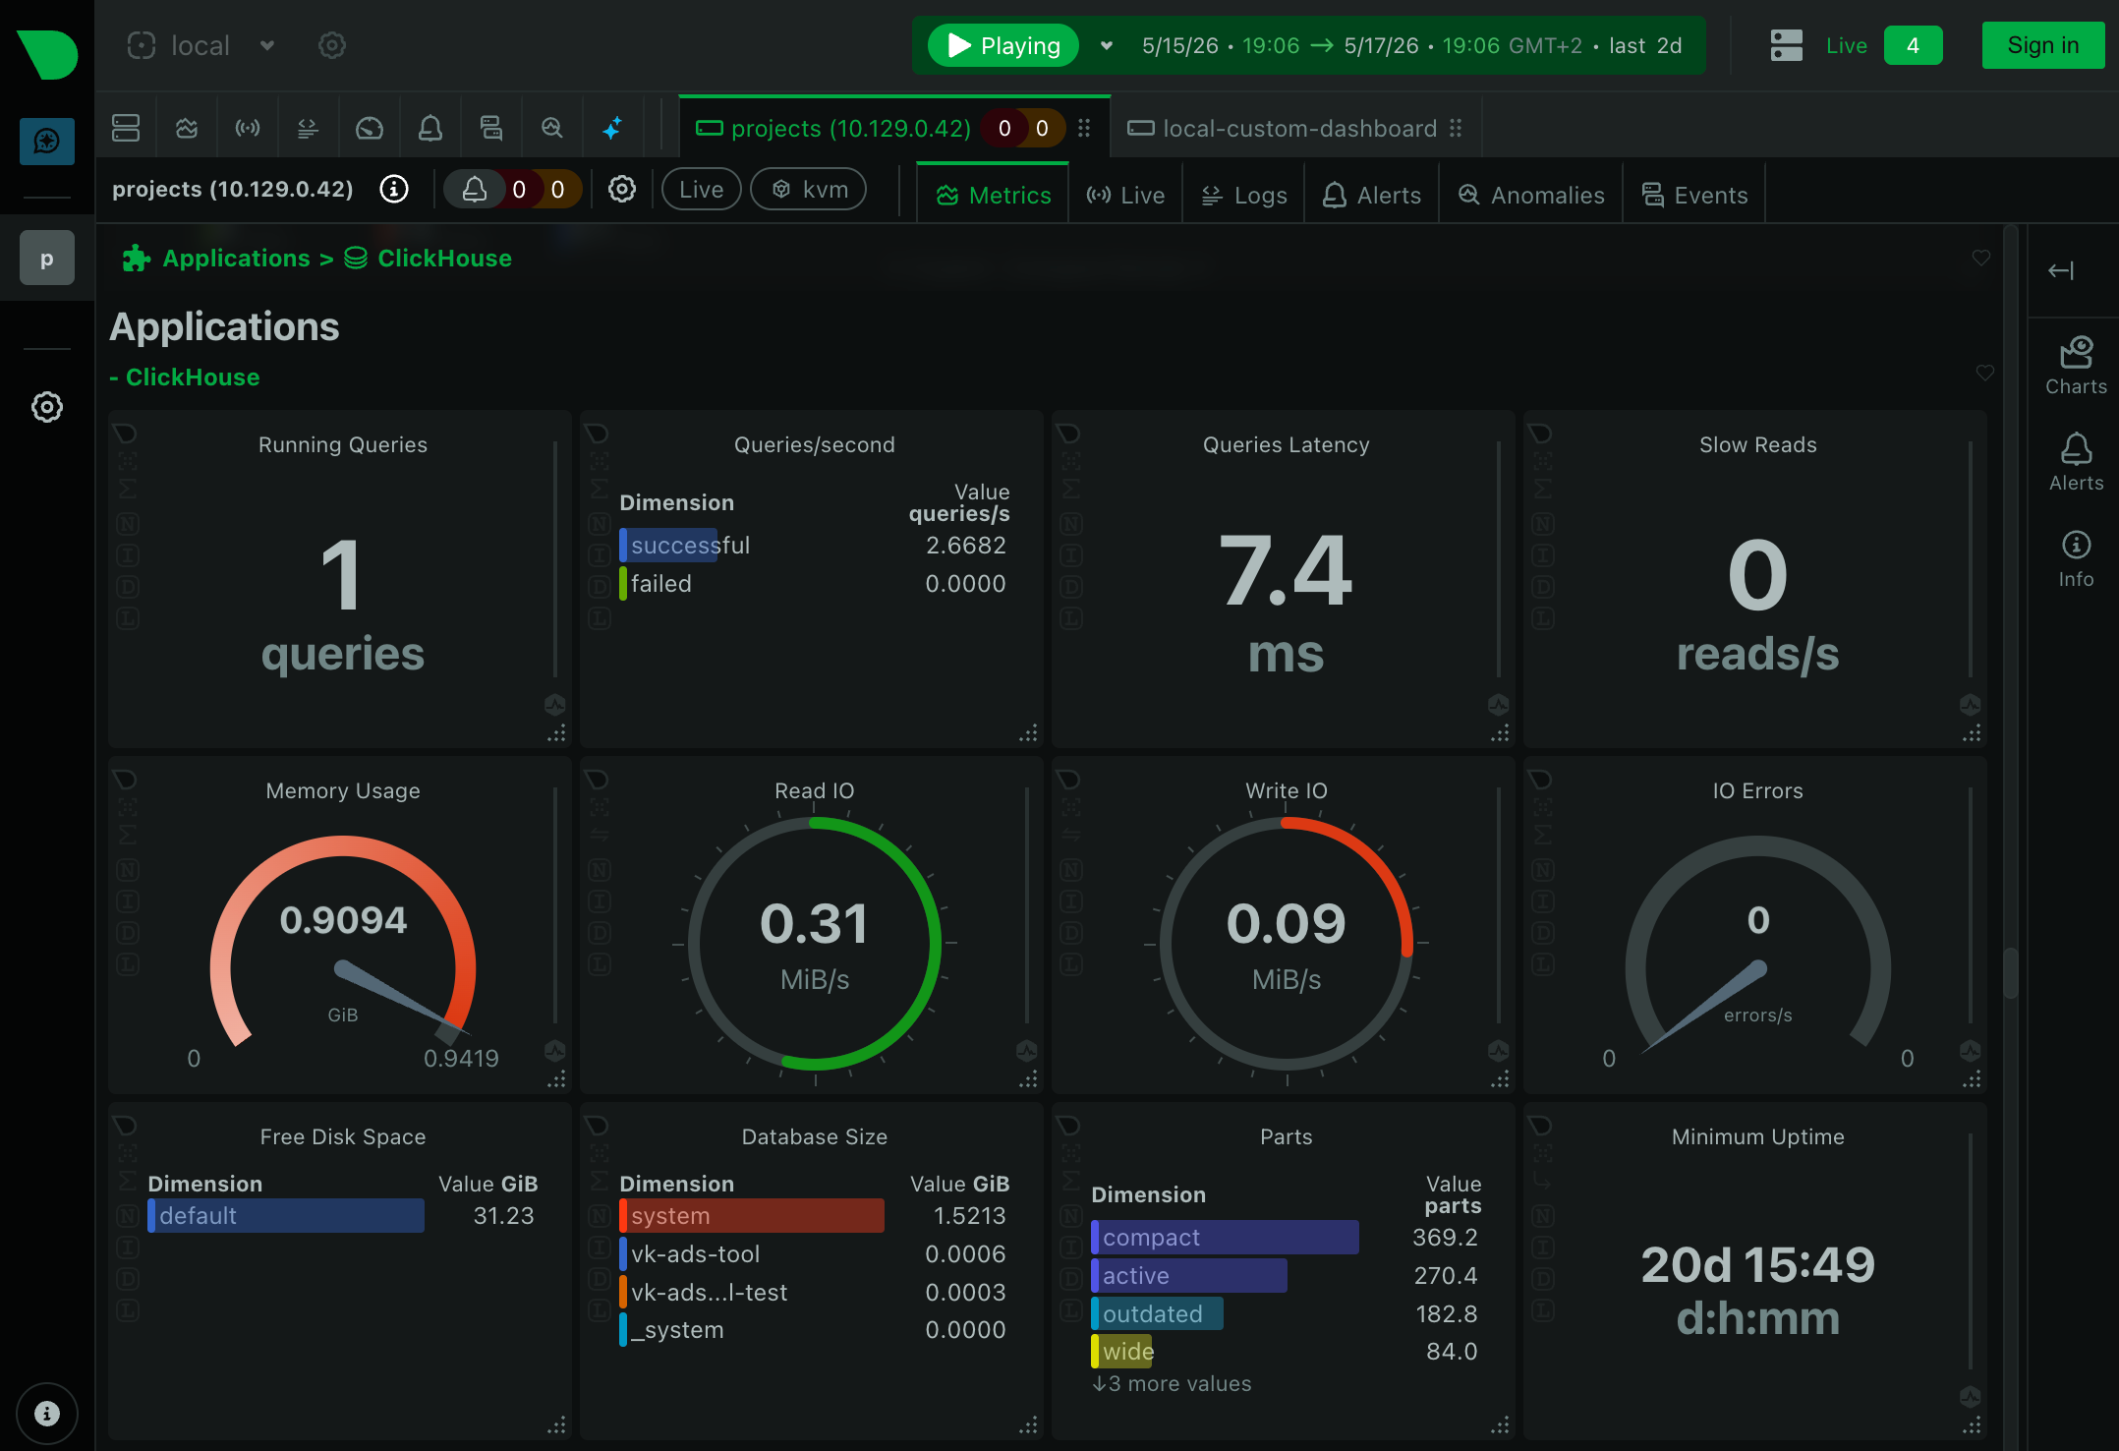Click the anomalies magnifier toolbar icon
The width and height of the screenshot is (2119, 1451).
551,128
